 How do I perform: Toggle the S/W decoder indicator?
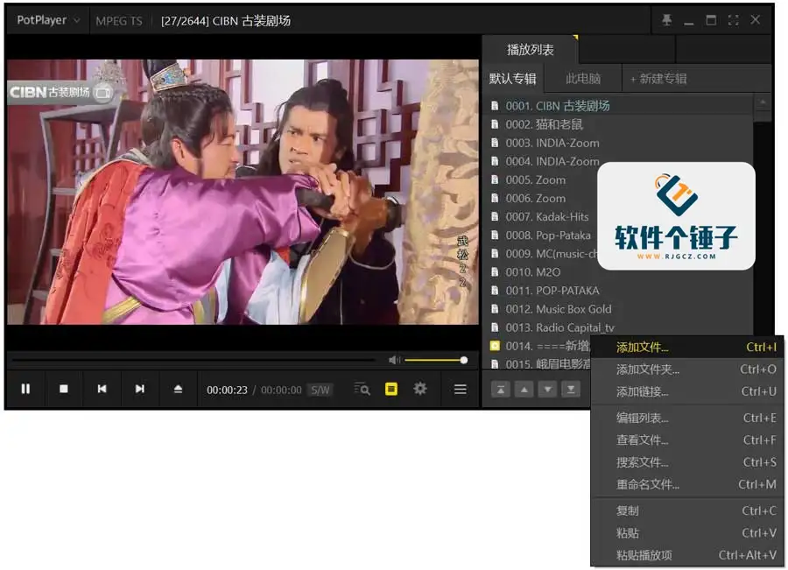click(320, 390)
